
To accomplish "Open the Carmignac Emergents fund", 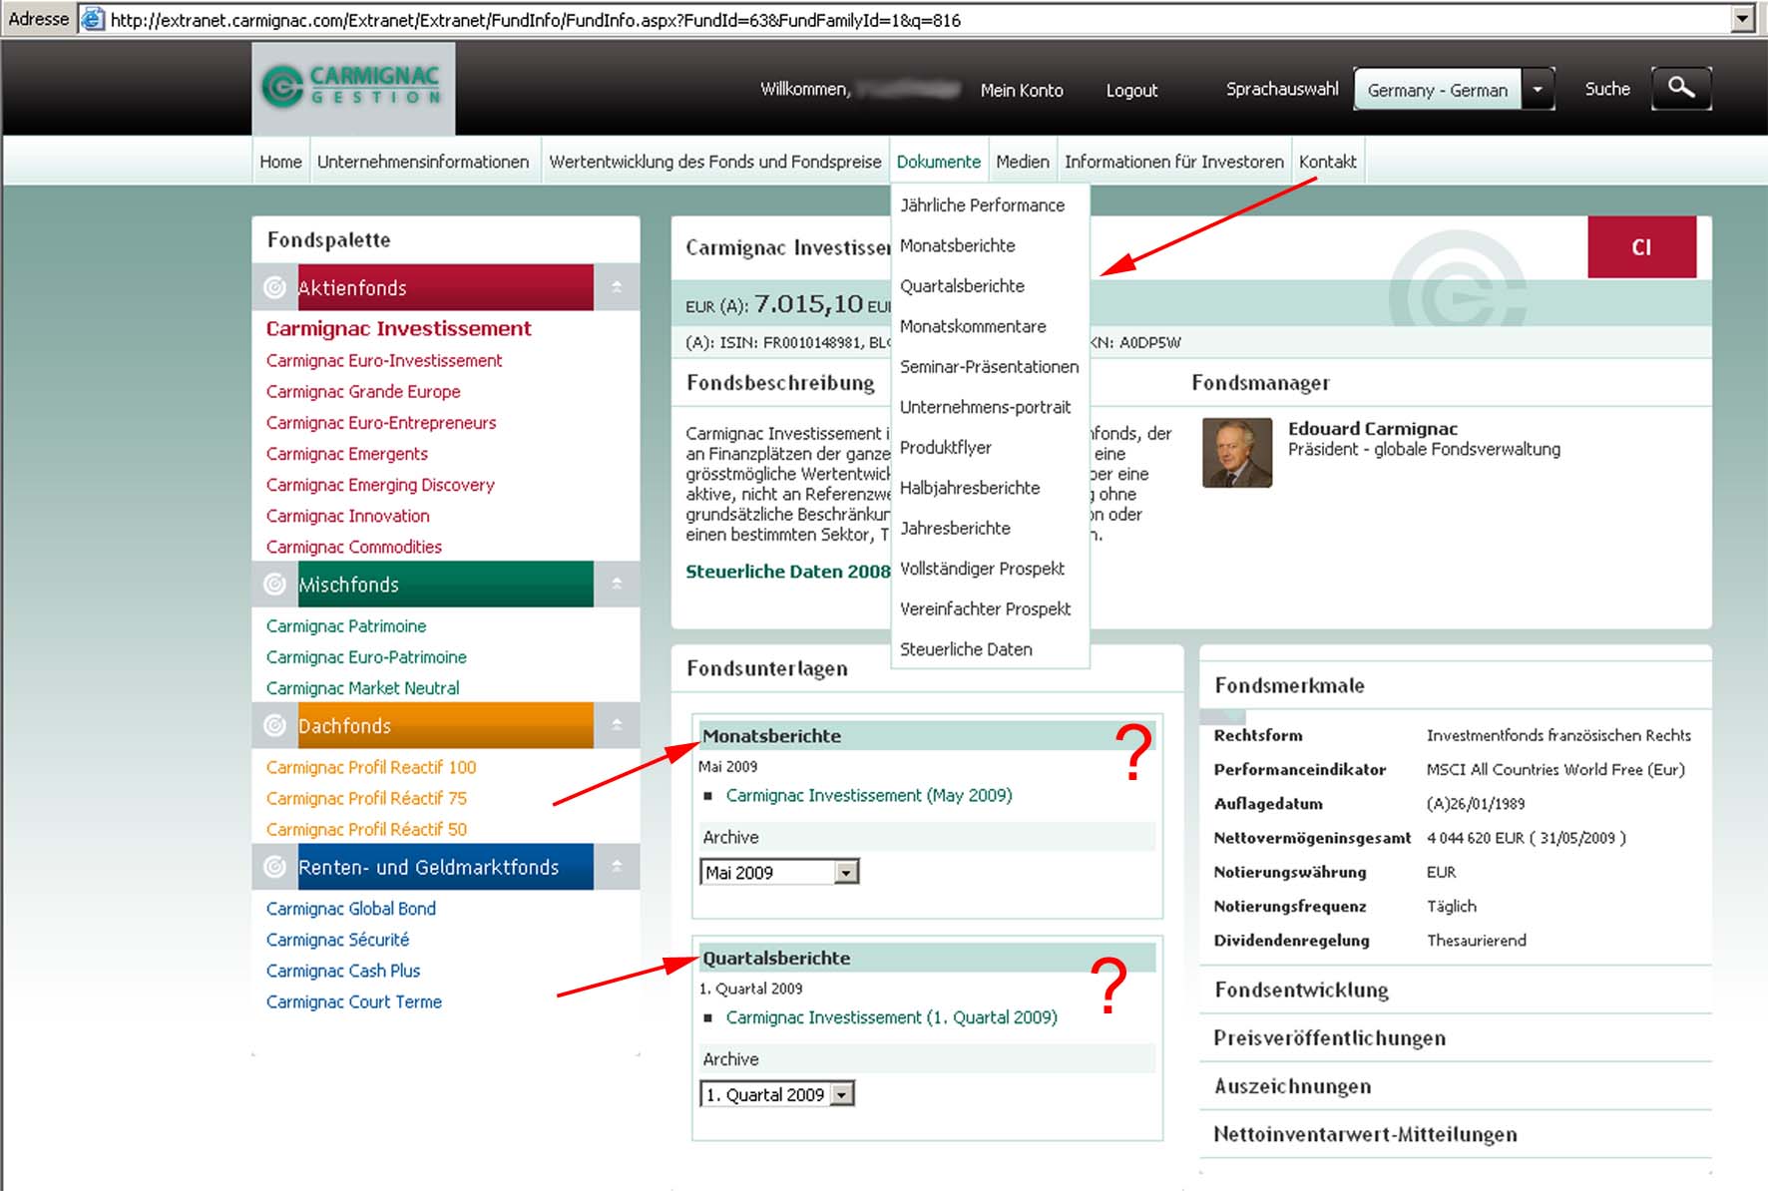I will (x=347, y=454).
